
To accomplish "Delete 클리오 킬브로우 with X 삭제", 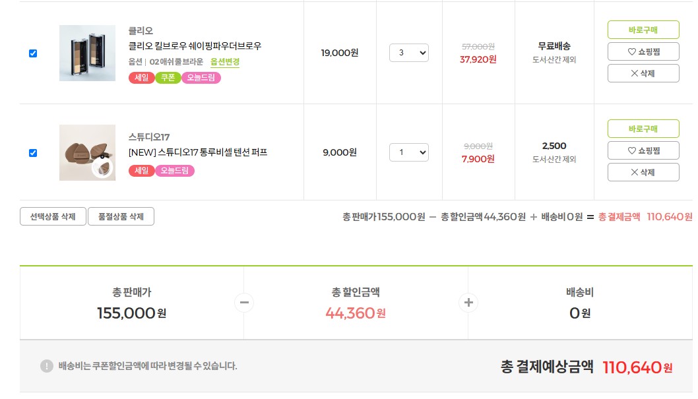I will [x=643, y=73].
